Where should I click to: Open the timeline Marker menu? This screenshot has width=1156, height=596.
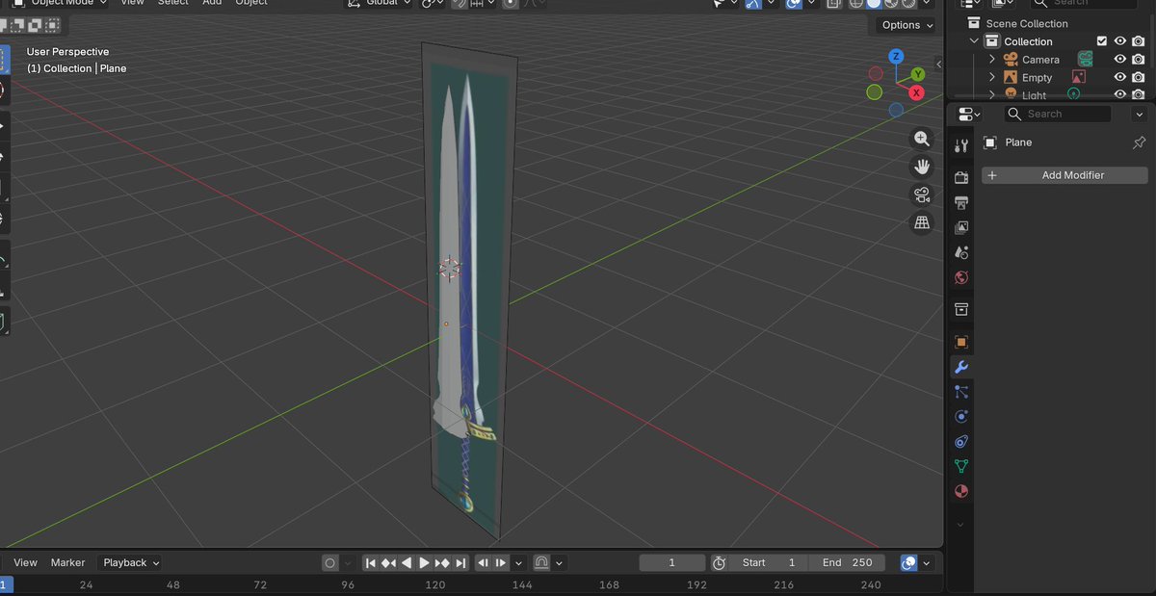pyautogui.click(x=67, y=563)
